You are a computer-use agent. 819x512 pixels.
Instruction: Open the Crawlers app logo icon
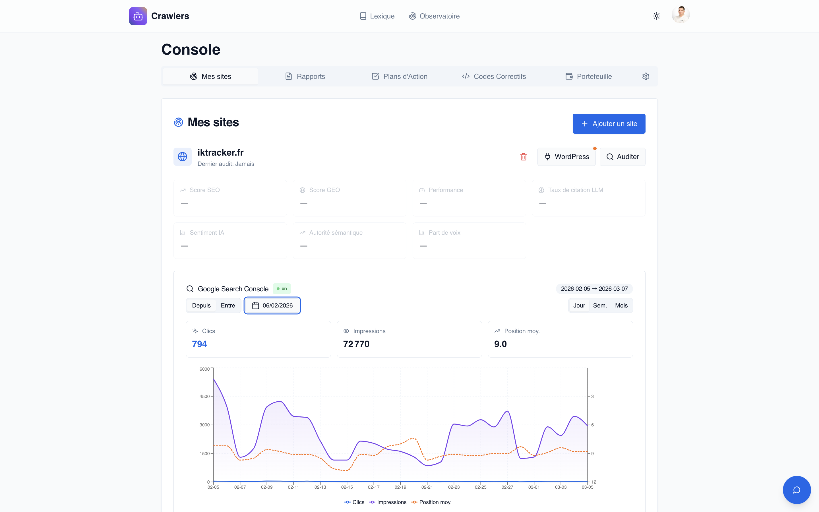point(138,16)
